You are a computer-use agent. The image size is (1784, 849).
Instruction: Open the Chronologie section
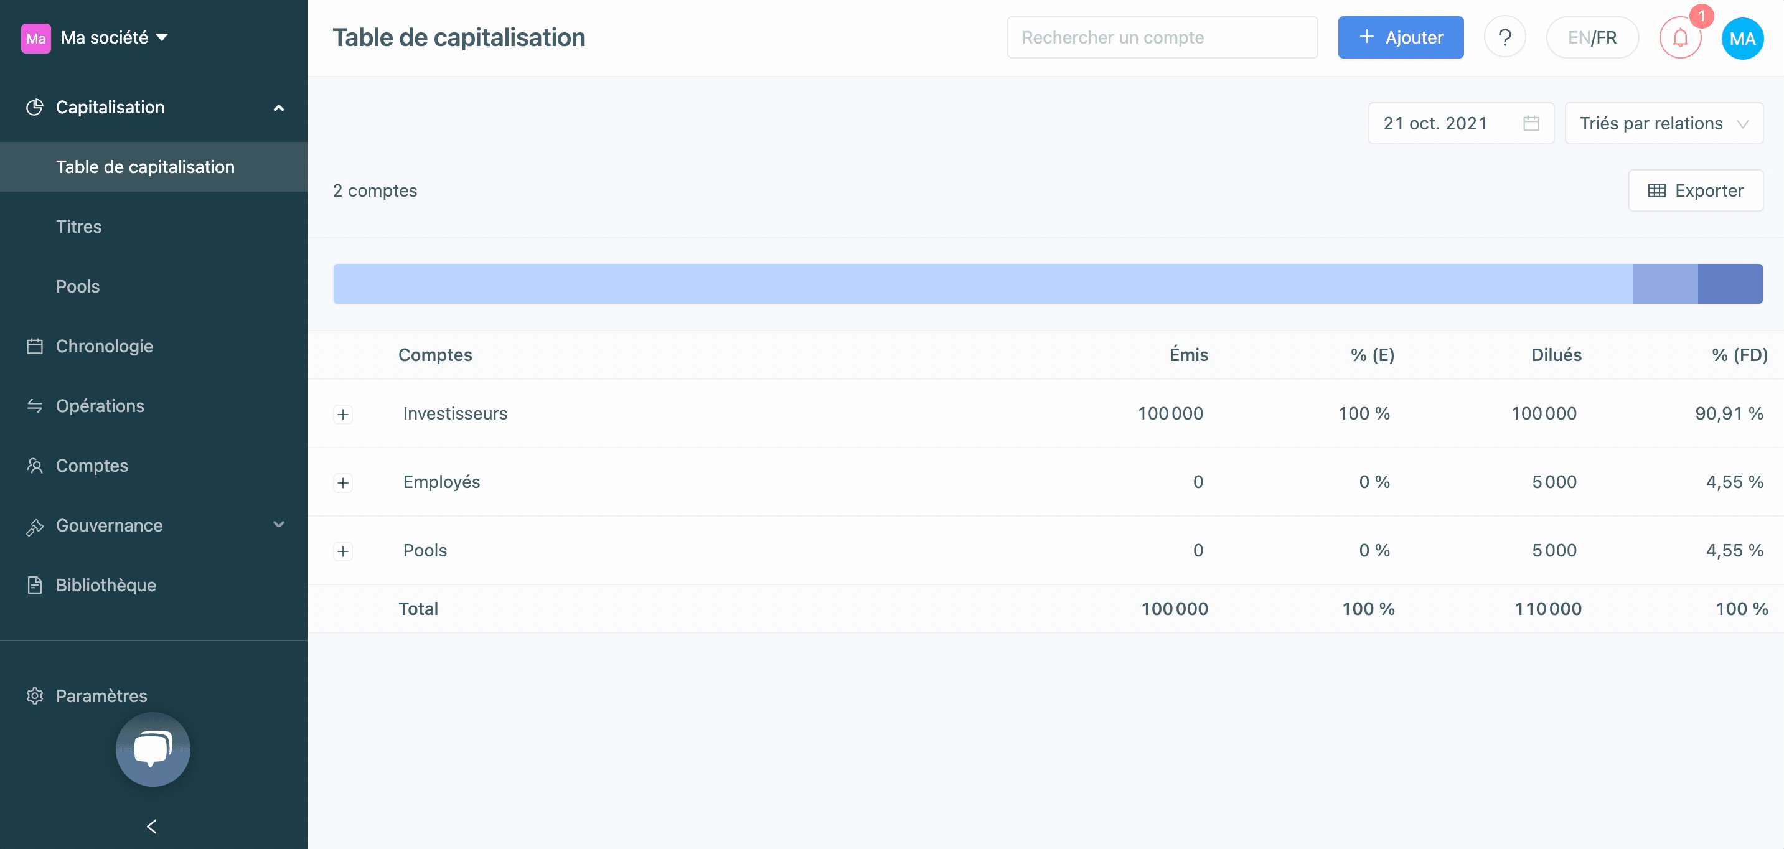pos(105,346)
